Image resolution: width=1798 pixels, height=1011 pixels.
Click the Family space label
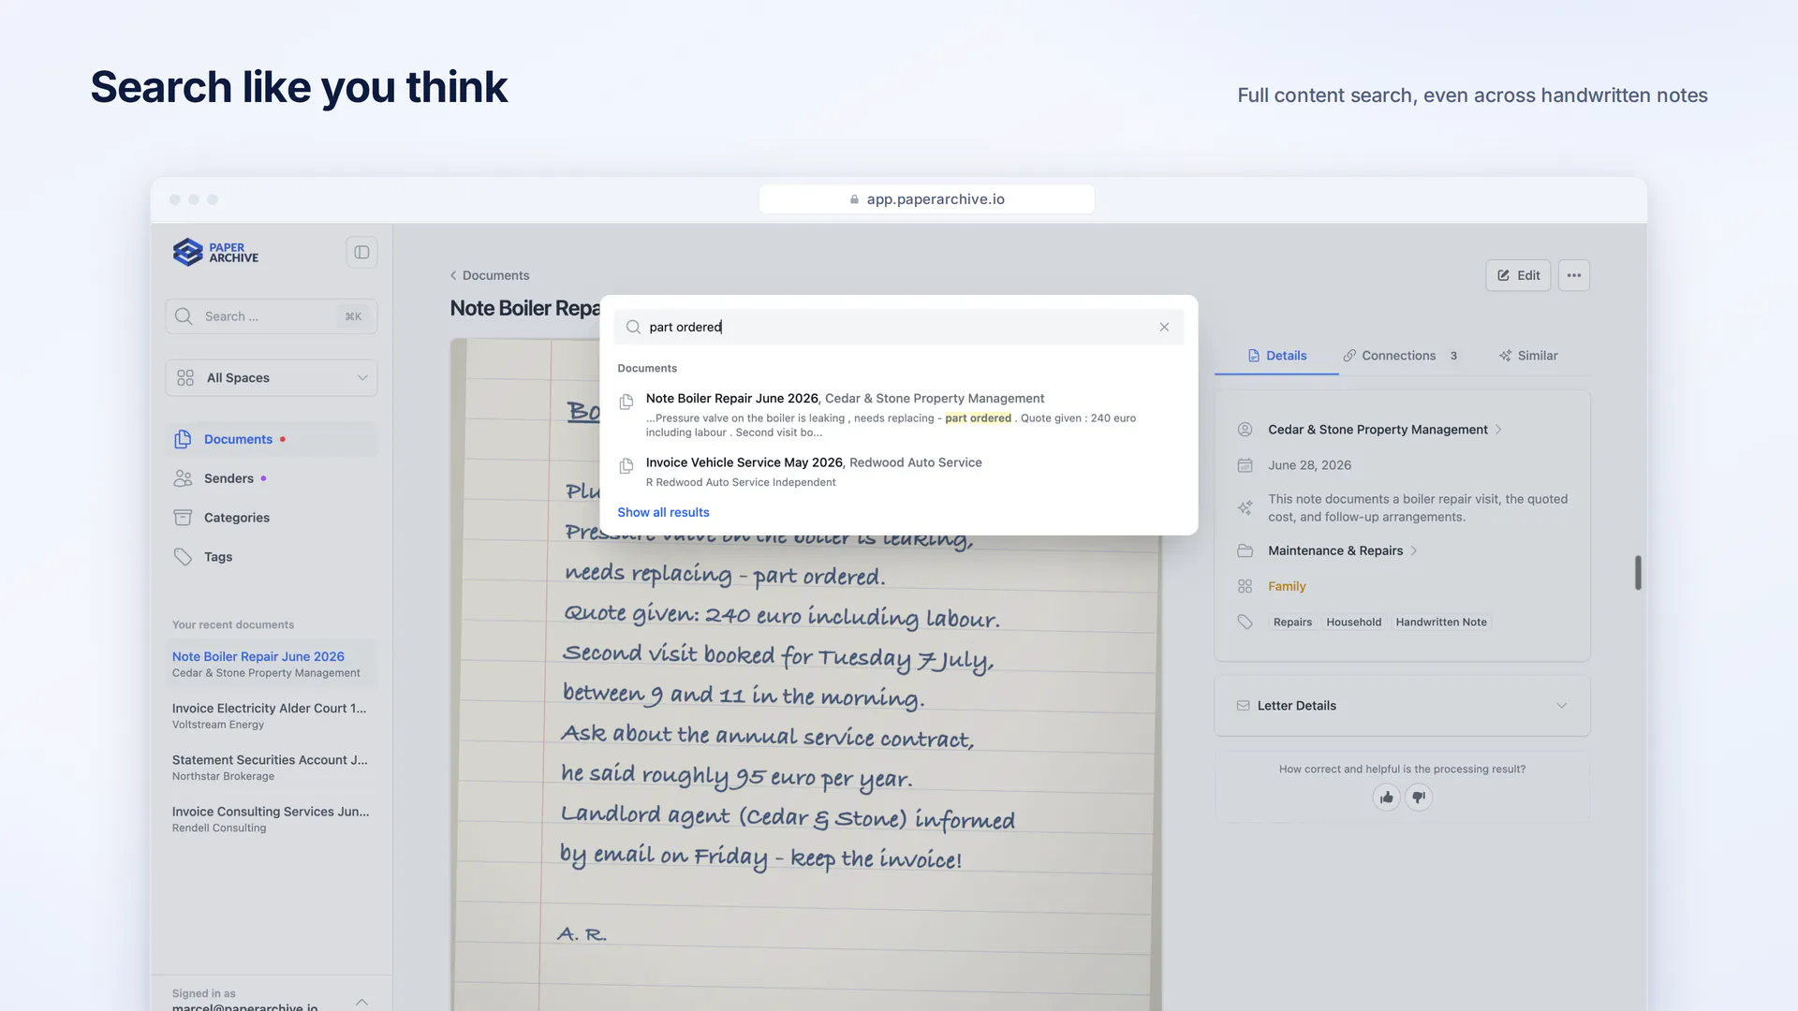[1287, 586]
